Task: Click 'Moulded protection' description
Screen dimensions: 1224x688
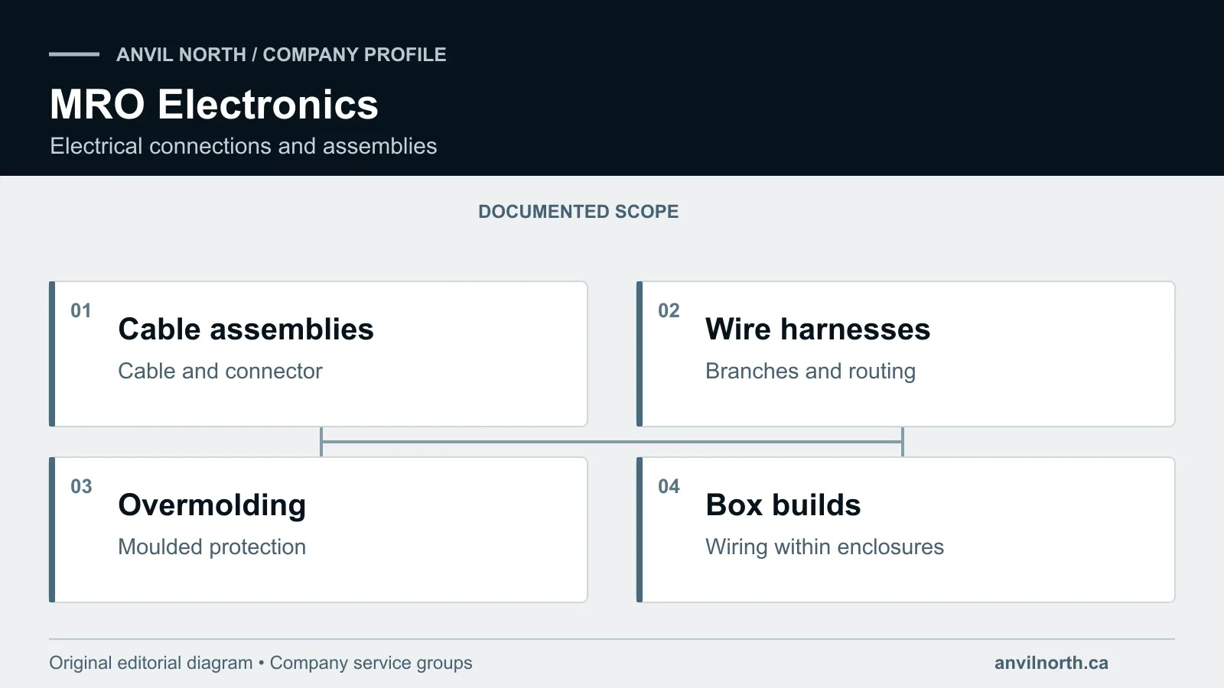Action: 212,547
